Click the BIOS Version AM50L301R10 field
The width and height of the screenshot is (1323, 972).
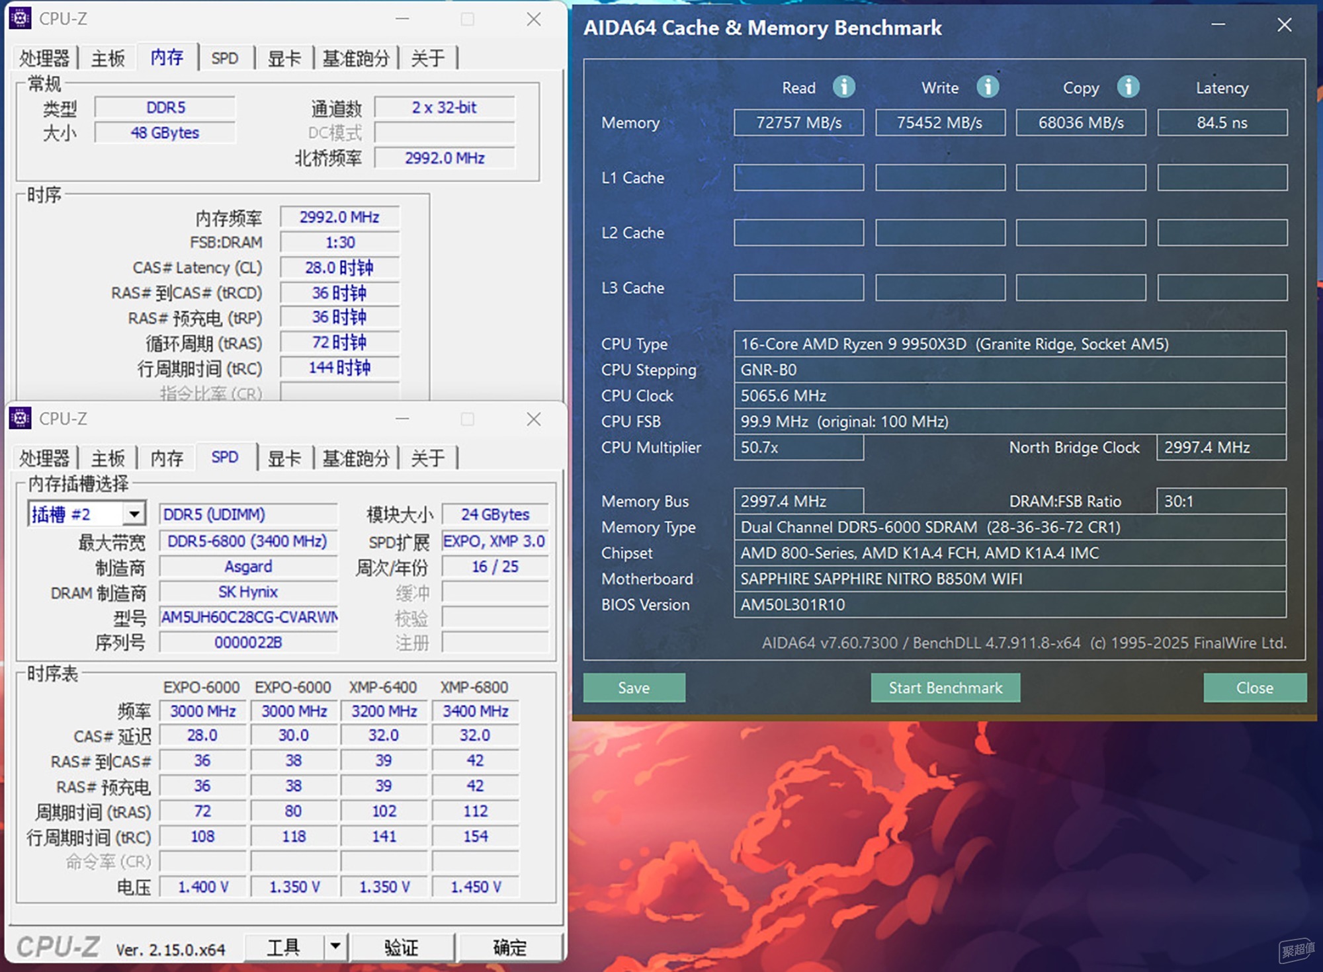pos(1010,604)
